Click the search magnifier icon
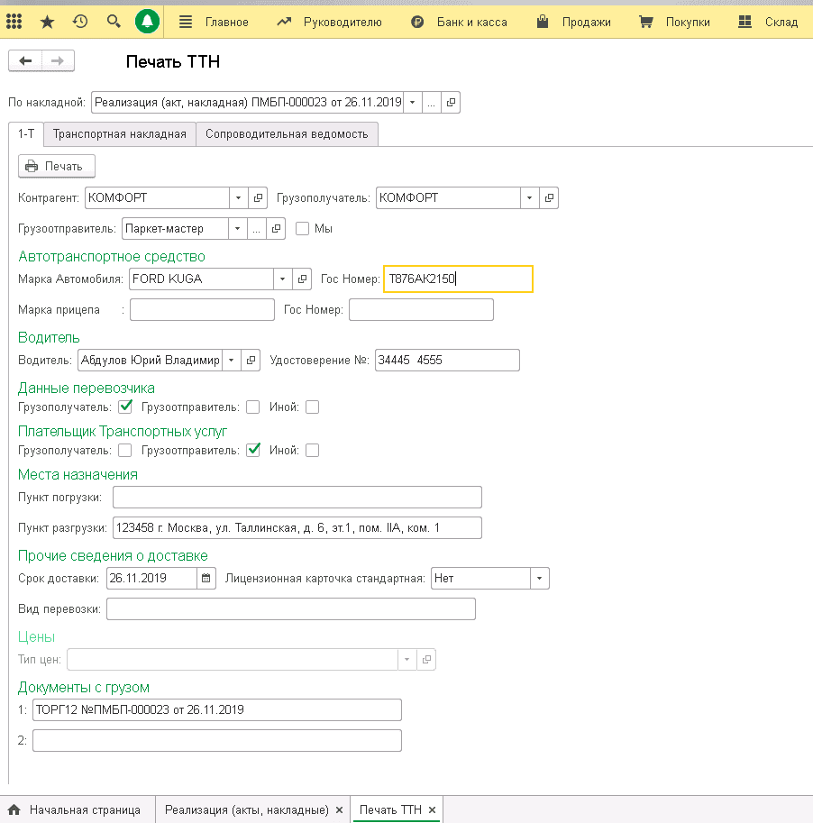Viewport: 813px width, 823px height. pos(114,22)
